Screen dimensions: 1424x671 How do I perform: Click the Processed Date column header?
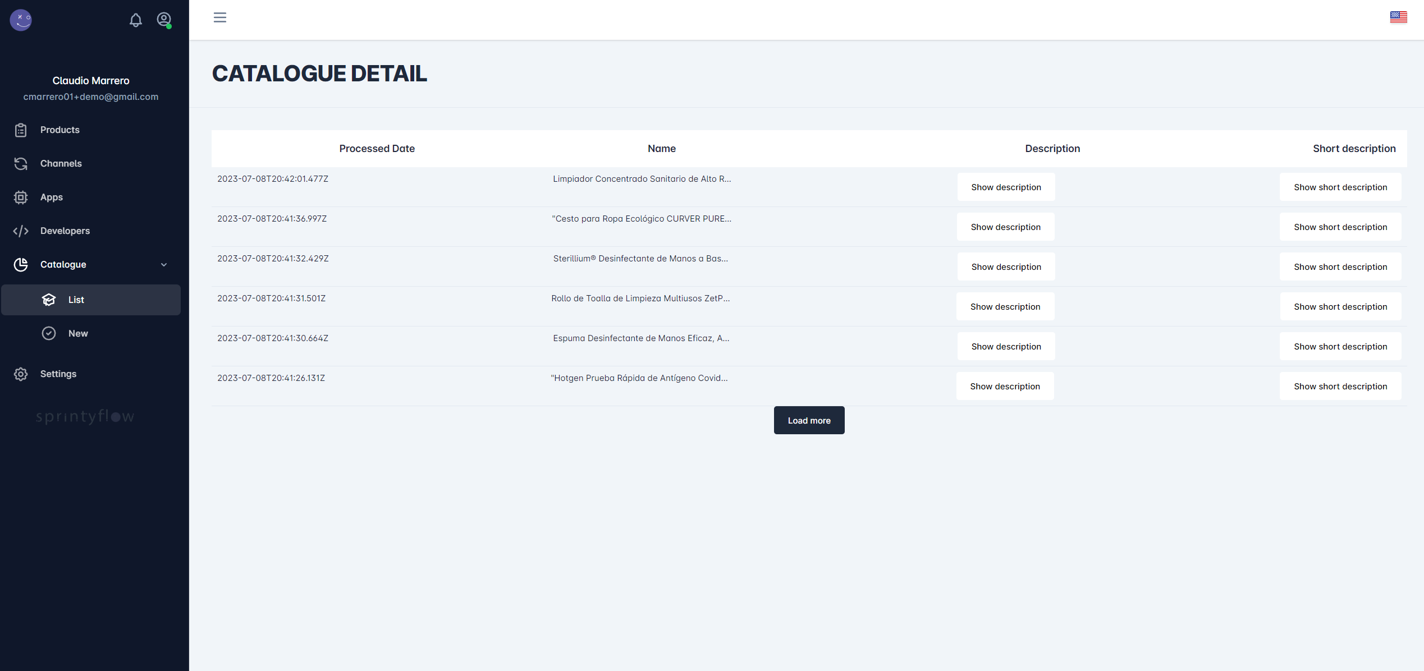tap(377, 149)
